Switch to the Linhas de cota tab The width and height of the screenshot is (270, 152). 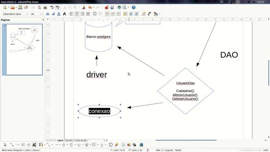81,140
